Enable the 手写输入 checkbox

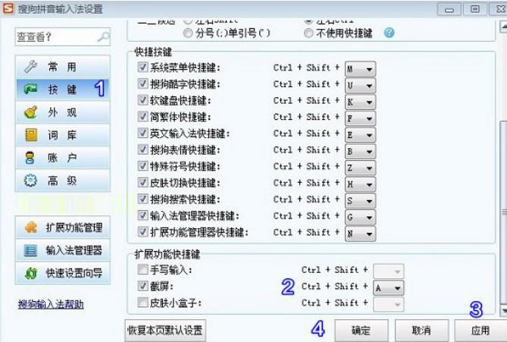pos(142,269)
